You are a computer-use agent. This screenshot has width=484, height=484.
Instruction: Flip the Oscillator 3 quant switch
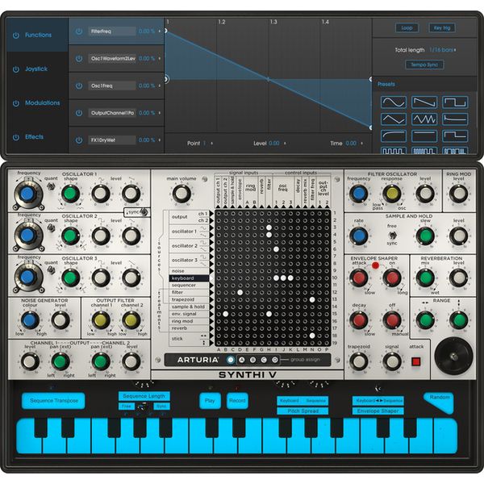(51, 270)
